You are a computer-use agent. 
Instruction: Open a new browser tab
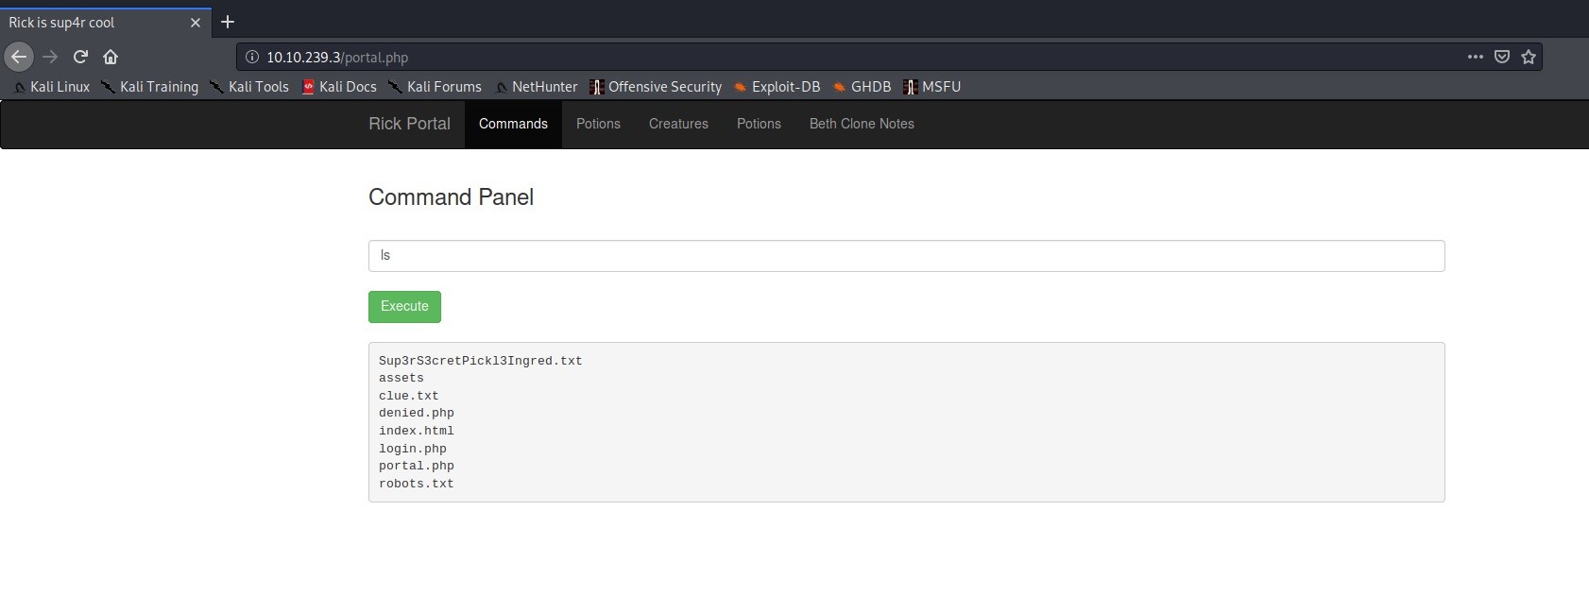tap(228, 22)
